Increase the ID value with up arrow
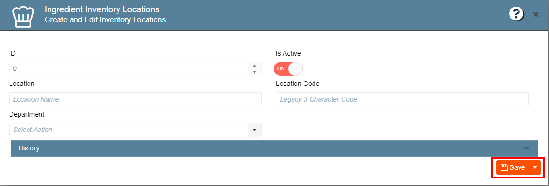The image size is (549, 186). tap(255, 65)
